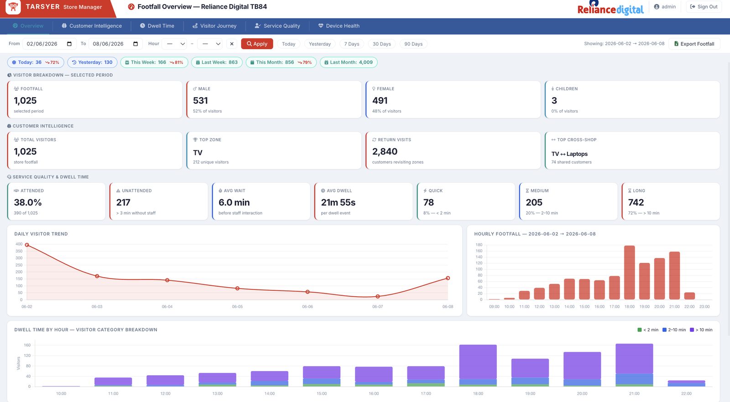Click the Return Visits refresh icon
The width and height of the screenshot is (730, 402).
[374, 140]
